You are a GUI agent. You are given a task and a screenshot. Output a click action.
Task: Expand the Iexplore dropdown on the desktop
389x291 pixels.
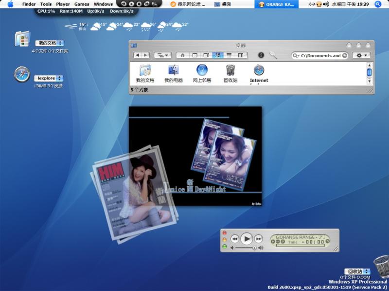click(x=49, y=78)
